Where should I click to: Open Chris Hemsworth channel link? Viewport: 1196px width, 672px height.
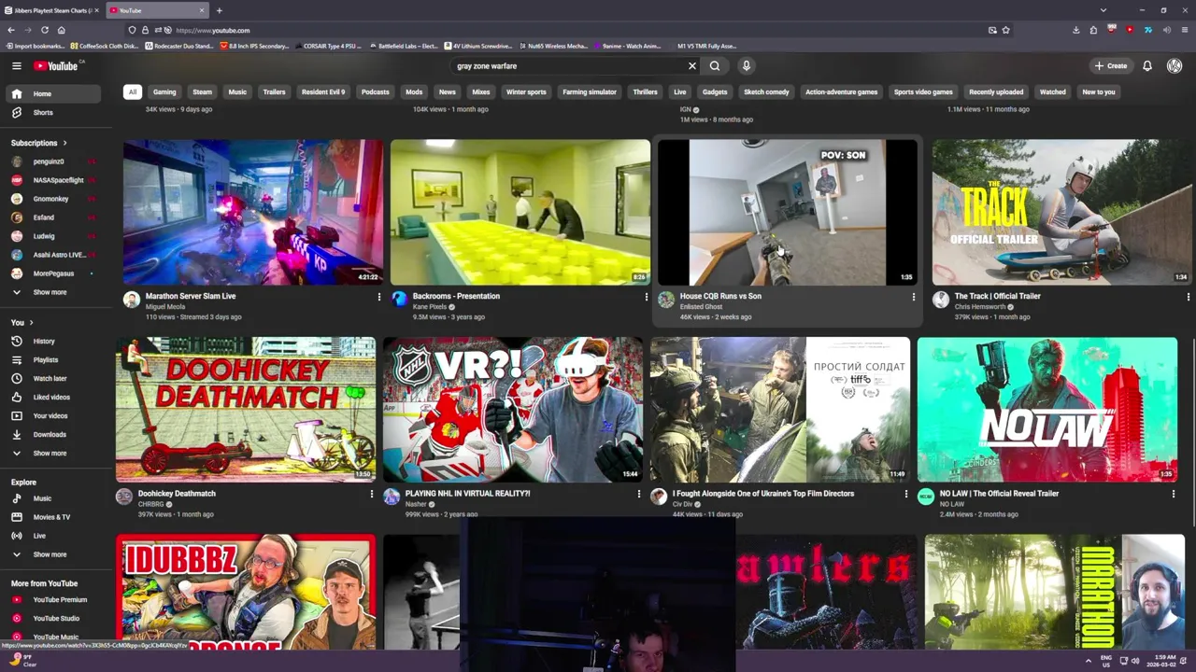[980, 307]
